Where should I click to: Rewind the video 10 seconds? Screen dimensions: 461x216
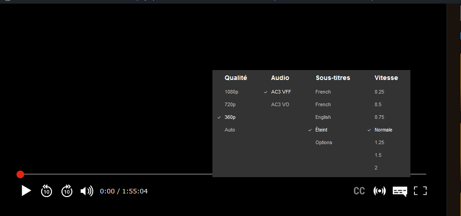tap(47, 191)
